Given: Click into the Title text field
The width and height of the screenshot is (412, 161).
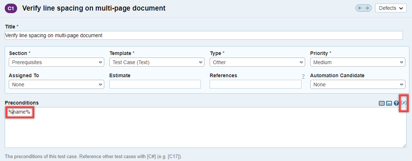Looking at the screenshot, I should (x=203, y=35).
